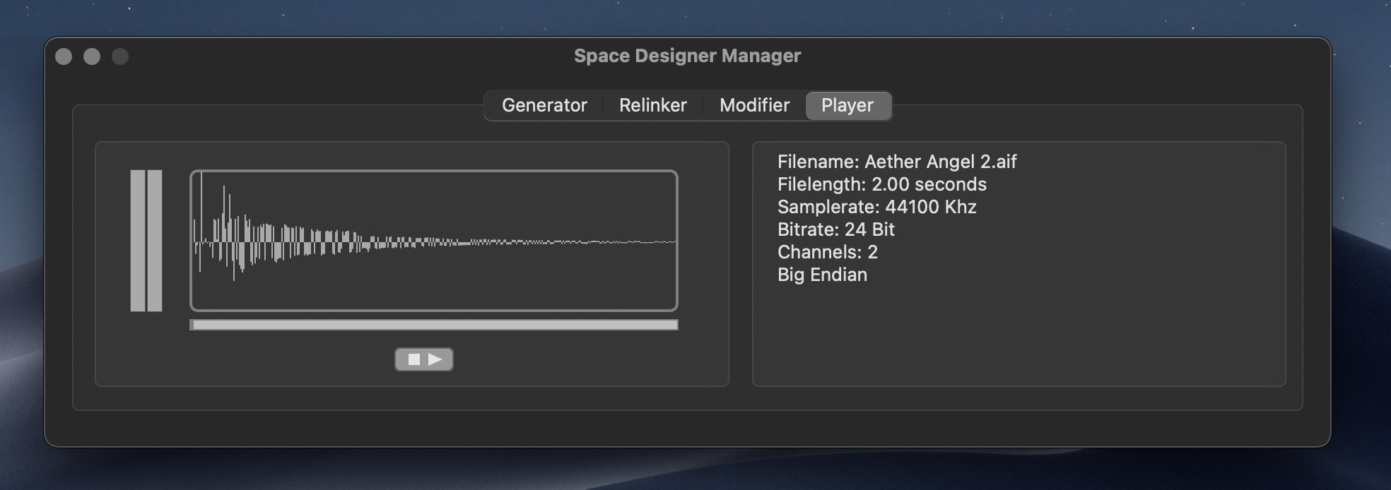Click the Player tab
The image size is (1391, 490).
(847, 106)
